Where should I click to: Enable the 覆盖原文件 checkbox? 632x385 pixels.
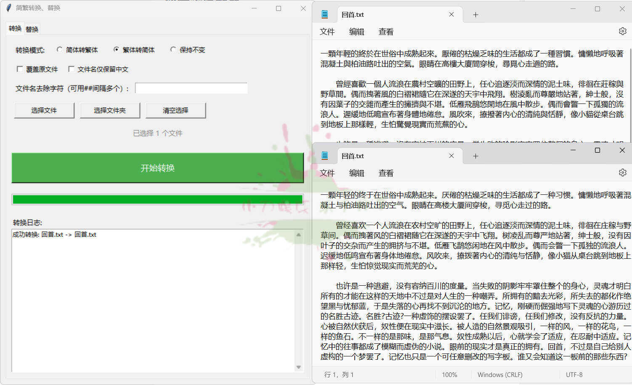coord(20,69)
